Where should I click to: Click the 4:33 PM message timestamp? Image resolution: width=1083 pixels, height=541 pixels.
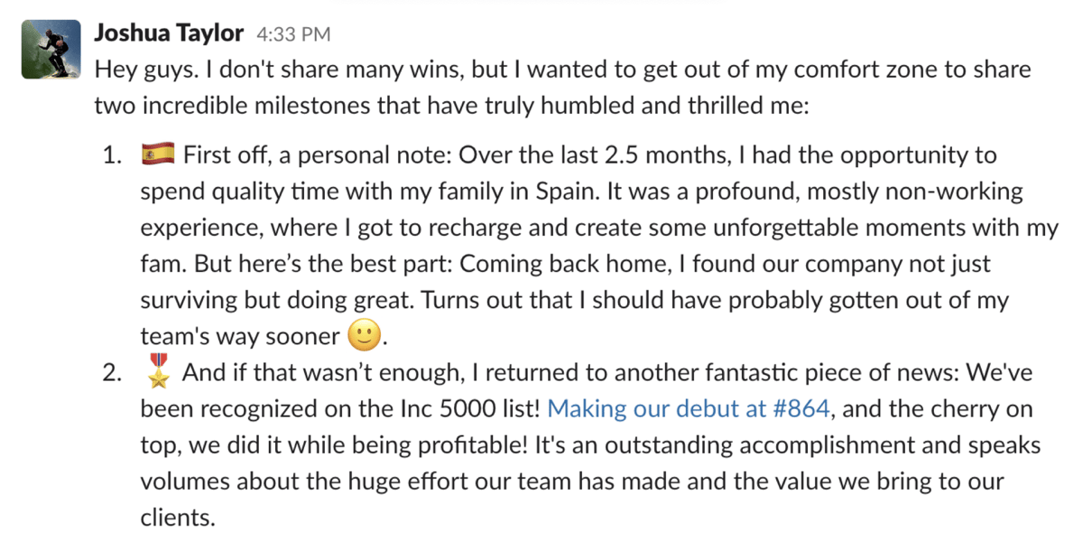(x=293, y=35)
